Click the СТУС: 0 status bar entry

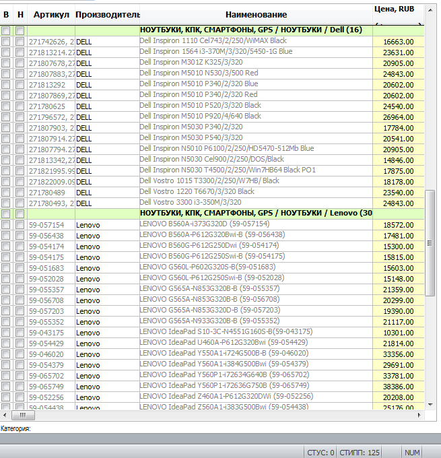[x=320, y=453]
